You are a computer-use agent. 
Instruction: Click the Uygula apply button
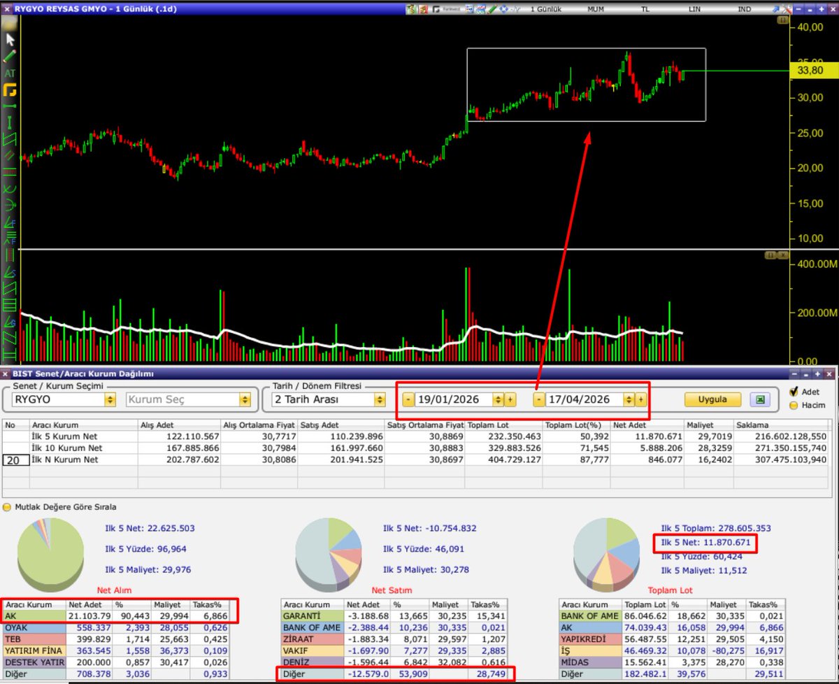click(x=712, y=399)
